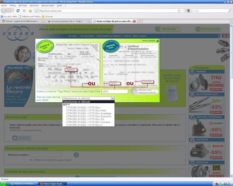
Task: Close the Oscaro tab
Action: (134, 21)
